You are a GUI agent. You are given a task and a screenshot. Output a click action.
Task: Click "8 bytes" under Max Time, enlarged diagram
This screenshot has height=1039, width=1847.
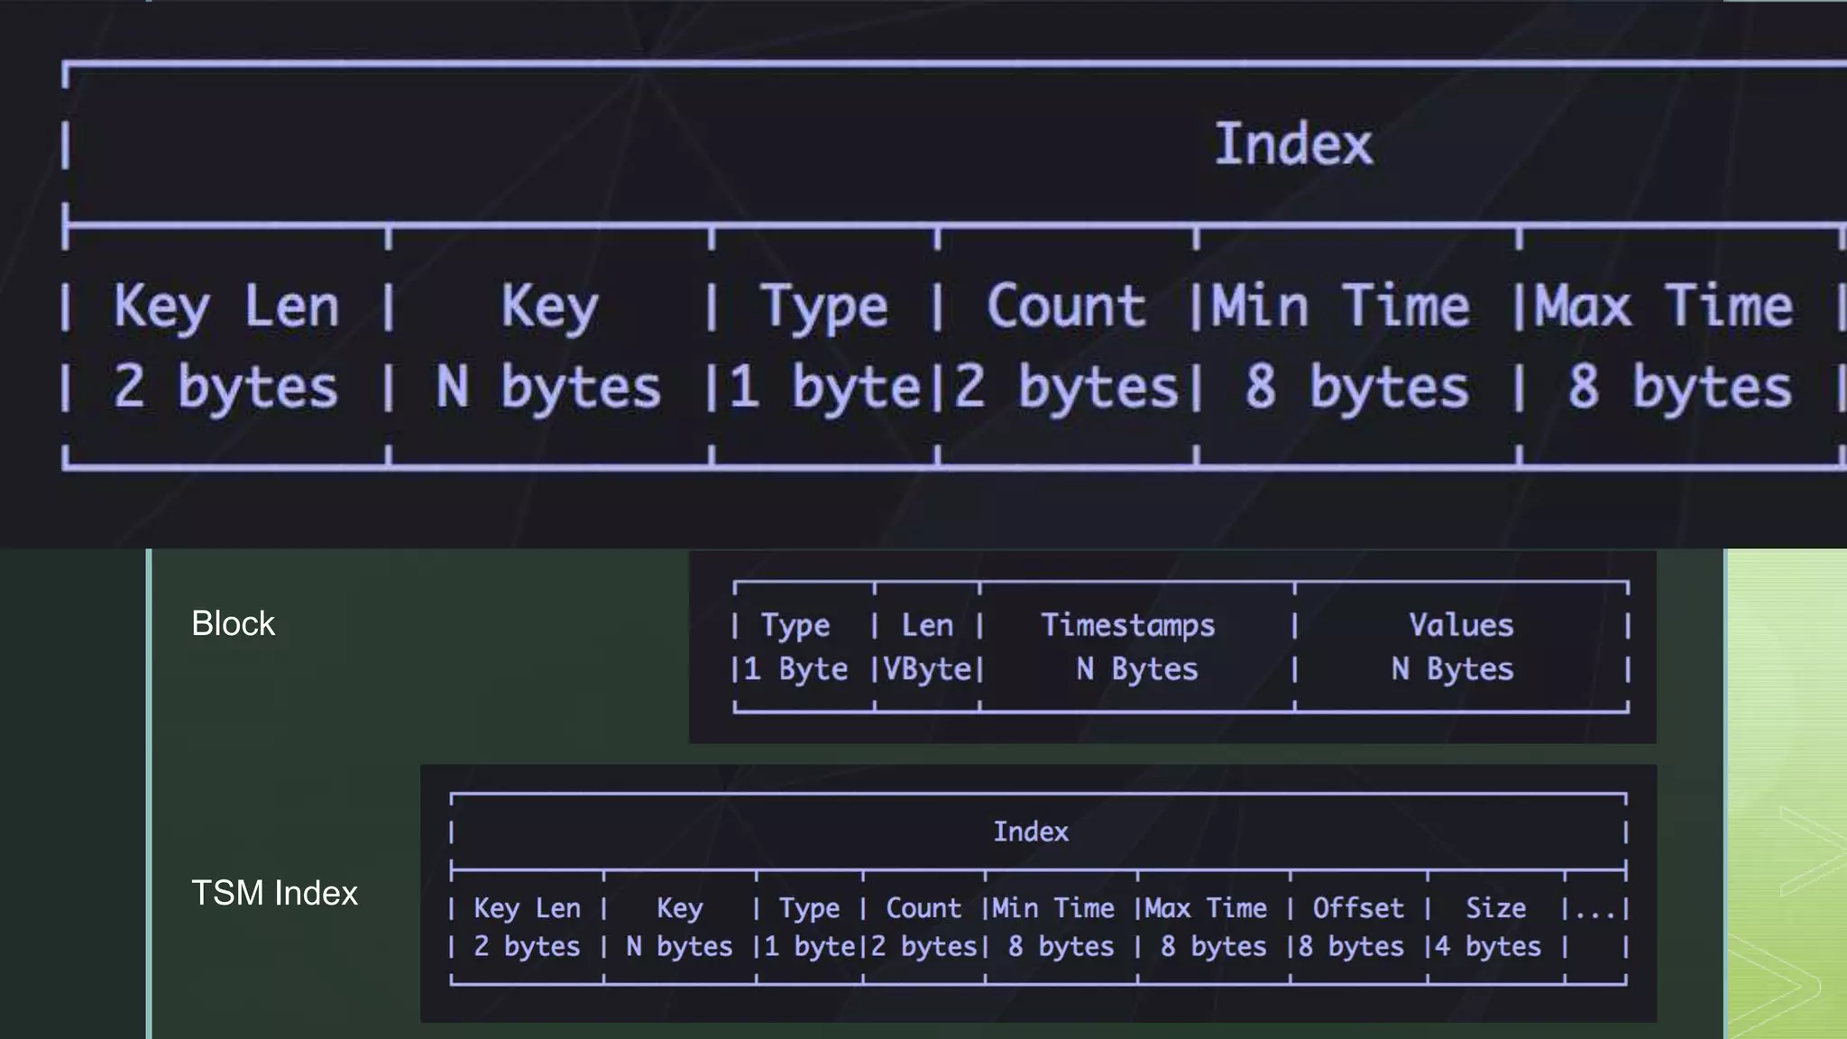click(1680, 388)
